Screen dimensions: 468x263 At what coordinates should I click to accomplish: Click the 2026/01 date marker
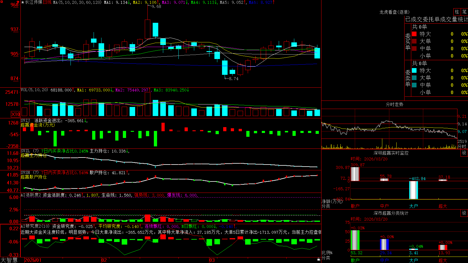point(33,260)
